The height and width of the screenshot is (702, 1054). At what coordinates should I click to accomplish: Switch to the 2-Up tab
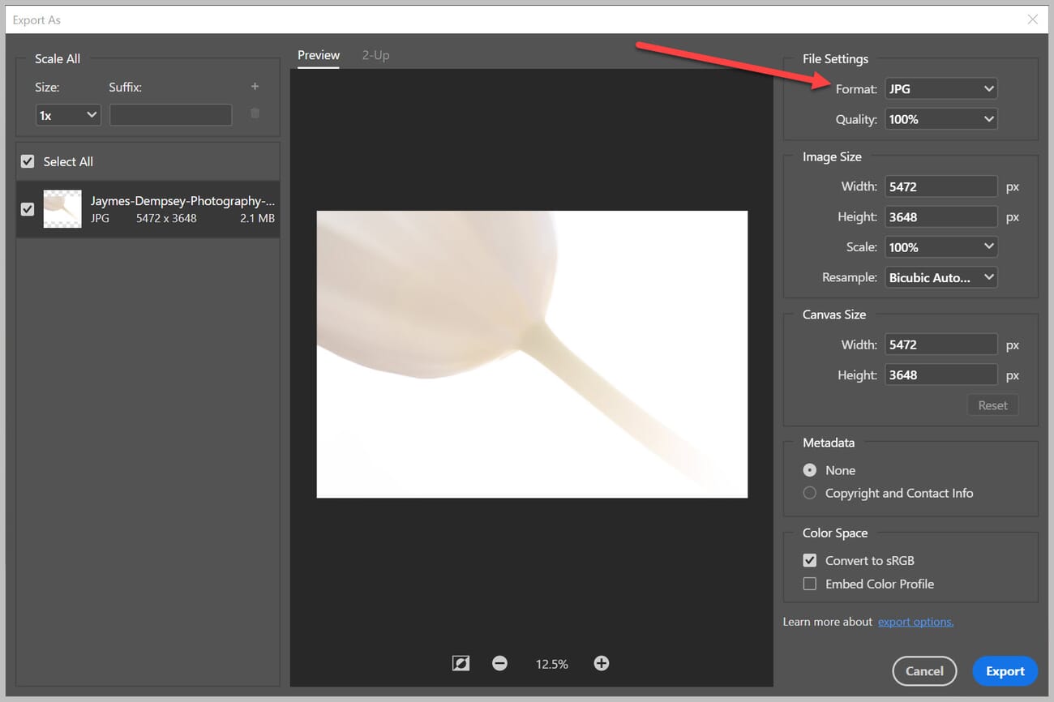376,55
